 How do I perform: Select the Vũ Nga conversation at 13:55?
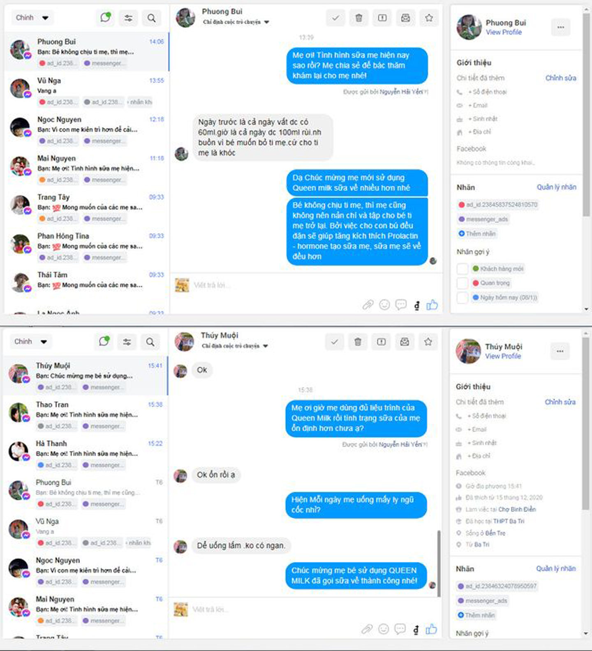point(87,91)
